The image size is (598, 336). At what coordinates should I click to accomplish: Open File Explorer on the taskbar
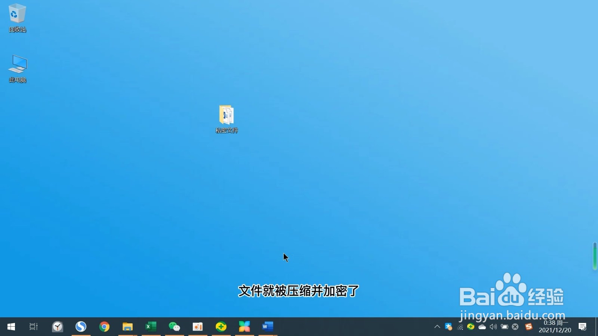(x=127, y=327)
